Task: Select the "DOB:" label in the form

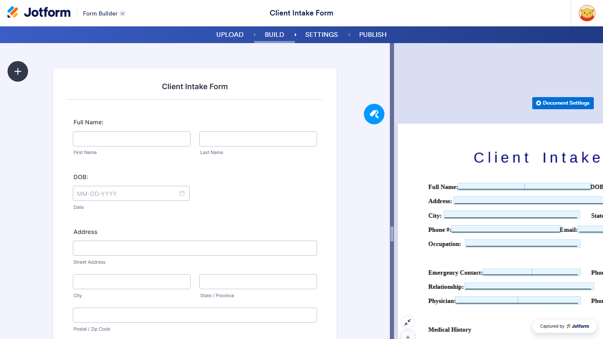Action: [x=81, y=177]
